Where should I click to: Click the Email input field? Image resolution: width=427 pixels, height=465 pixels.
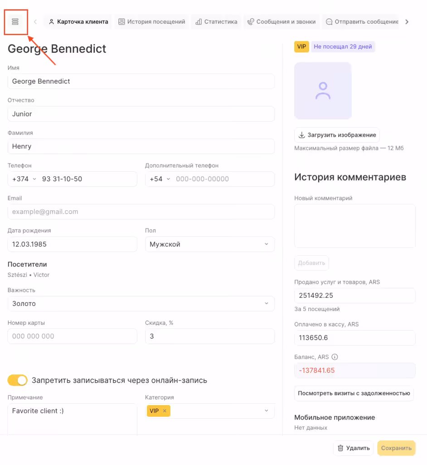coord(141,212)
